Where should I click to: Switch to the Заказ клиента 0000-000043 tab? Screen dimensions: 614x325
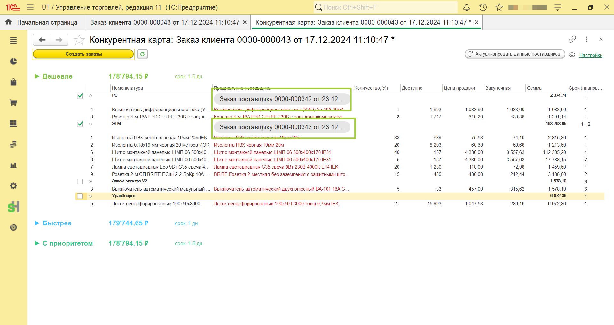coord(165,22)
